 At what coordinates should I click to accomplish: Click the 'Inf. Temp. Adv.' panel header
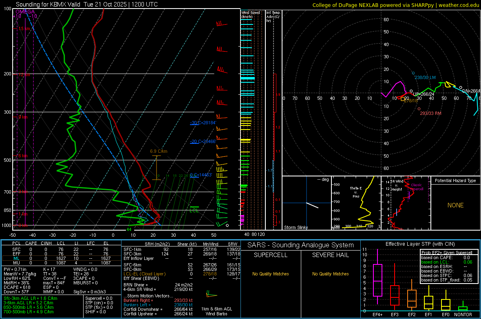coord(273,17)
